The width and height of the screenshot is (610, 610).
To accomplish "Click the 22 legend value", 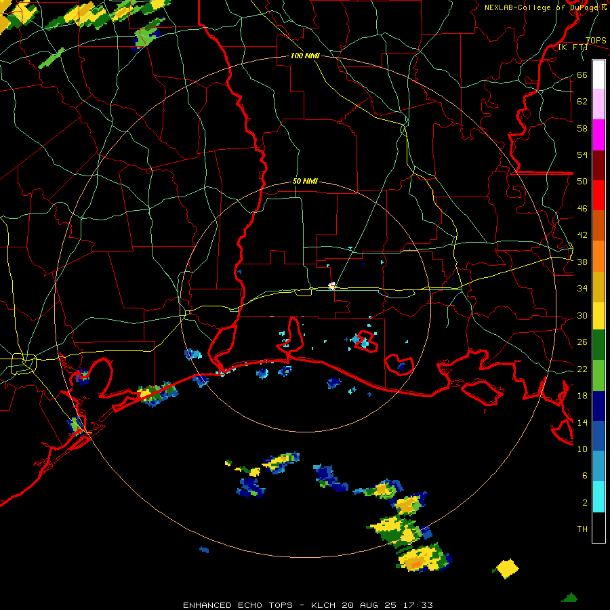I will 582,369.
